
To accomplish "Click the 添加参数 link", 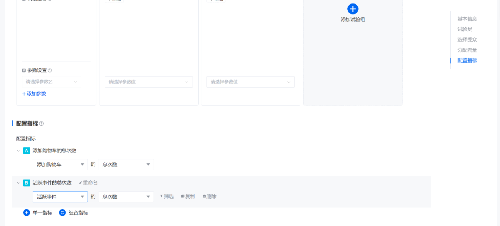I will [34, 94].
